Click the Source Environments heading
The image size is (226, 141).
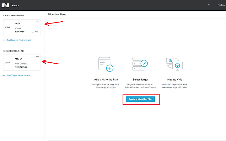tap(14, 16)
